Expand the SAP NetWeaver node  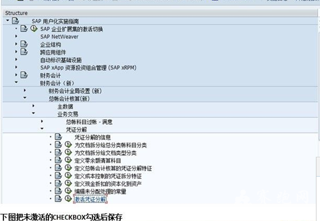coord(16,36)
